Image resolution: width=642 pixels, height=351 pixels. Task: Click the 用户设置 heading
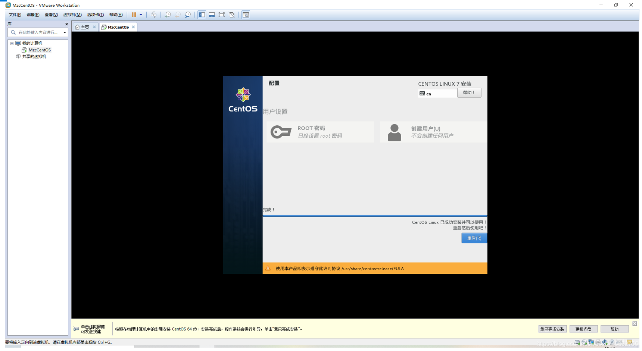(x=275, y=112)
